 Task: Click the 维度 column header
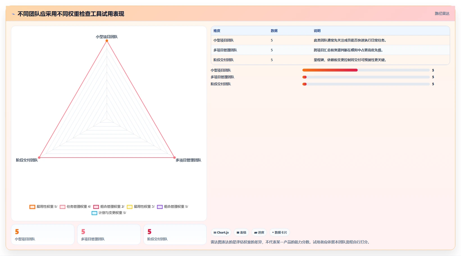[x=217, y=31]
